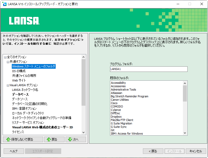Choose G Suite Migration in the list

pos(122,124)
